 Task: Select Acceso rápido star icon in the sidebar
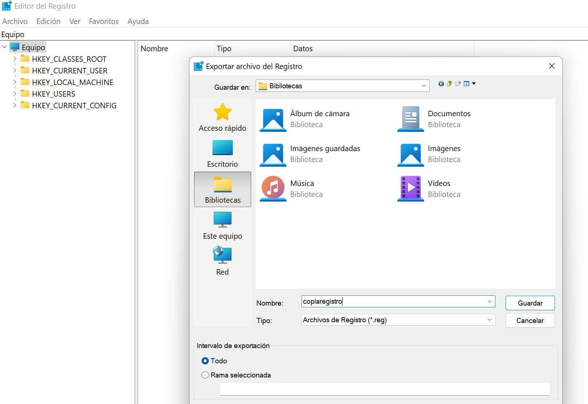tap(222, 112)
